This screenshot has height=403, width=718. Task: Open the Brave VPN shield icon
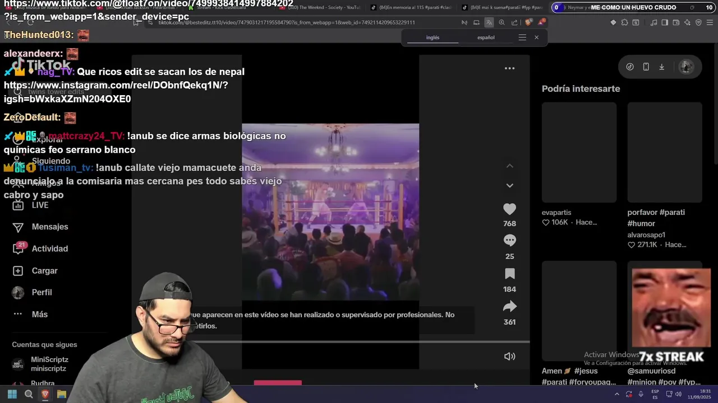pos(698,22)
